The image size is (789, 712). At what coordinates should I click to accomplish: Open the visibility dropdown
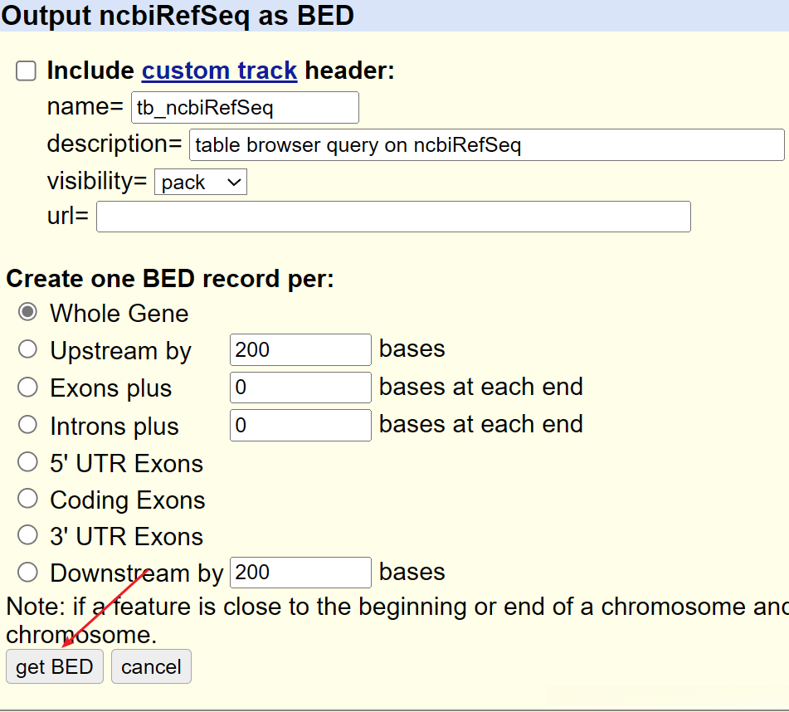(x=201, y=183)
